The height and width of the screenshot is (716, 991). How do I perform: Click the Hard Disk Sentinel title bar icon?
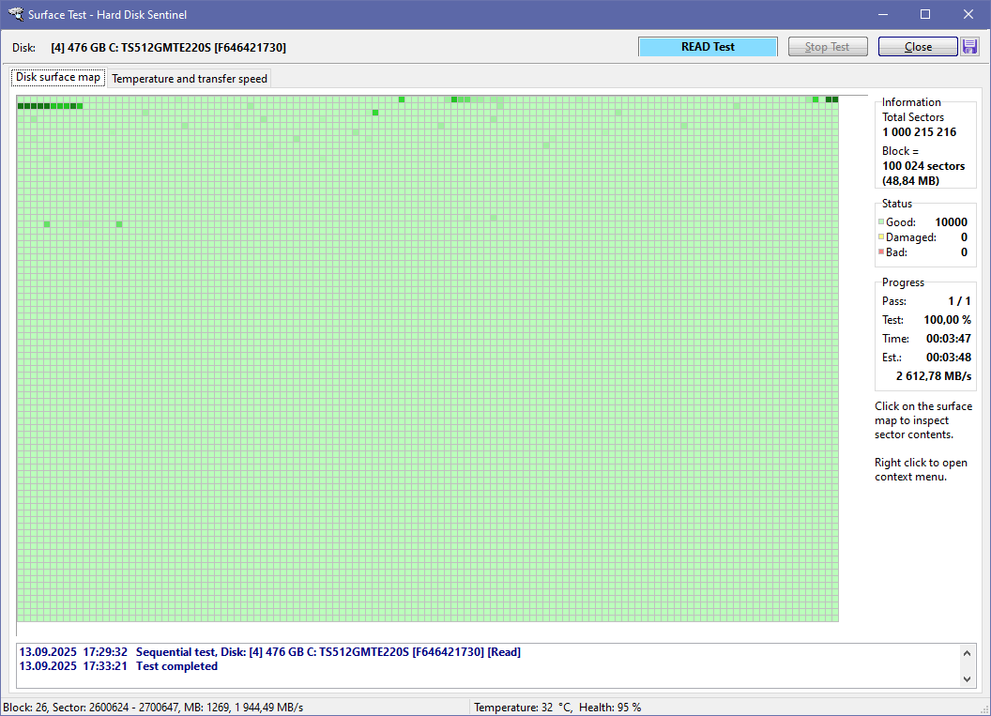tap(14, 14)
